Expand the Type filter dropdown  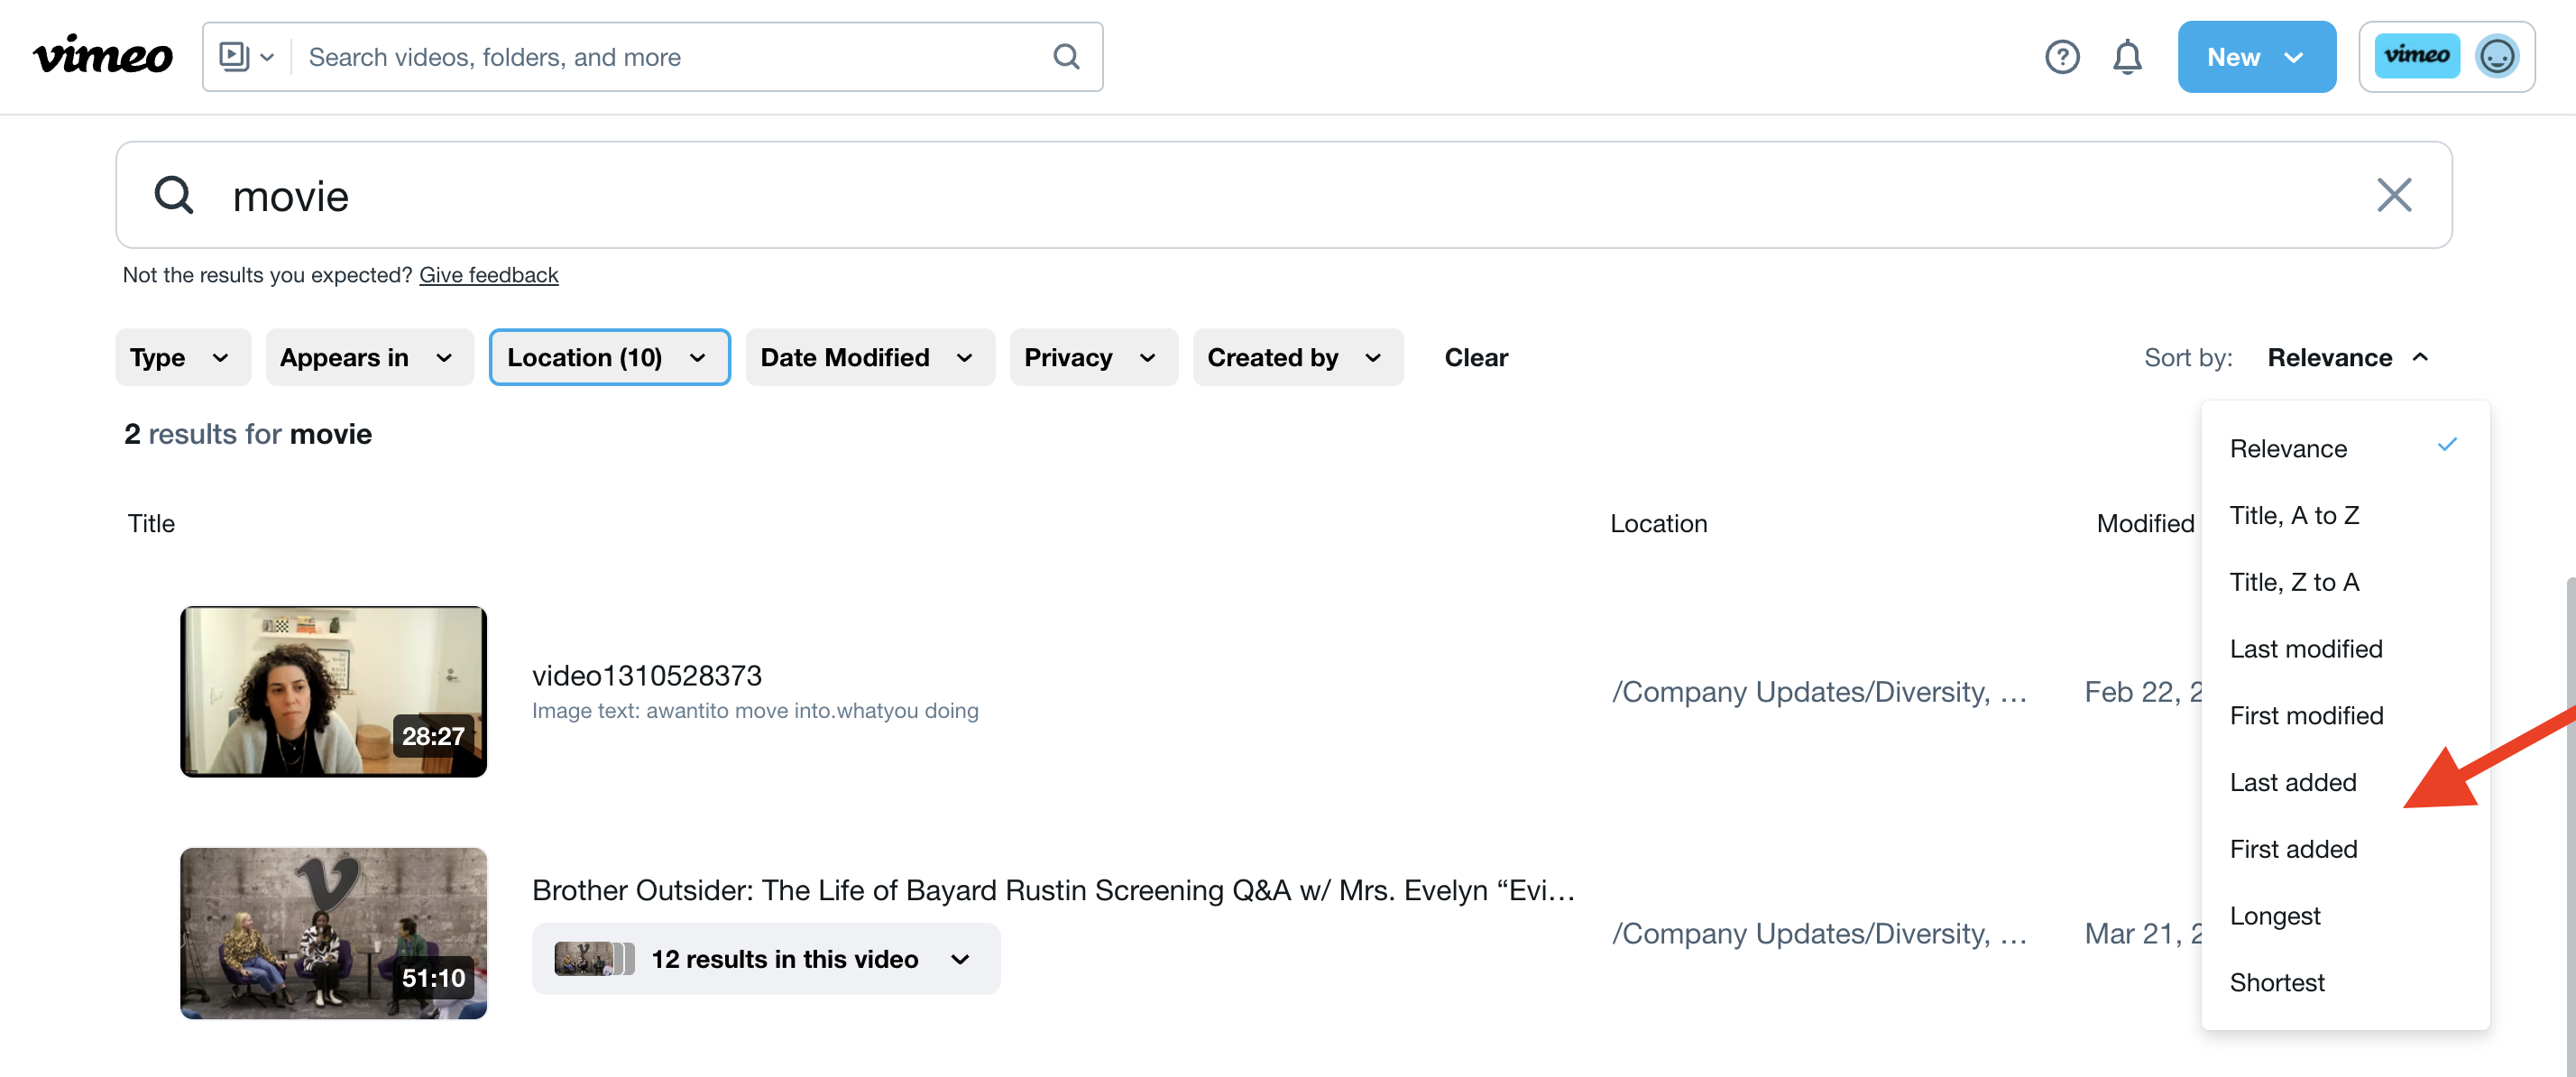pos(182,357)
